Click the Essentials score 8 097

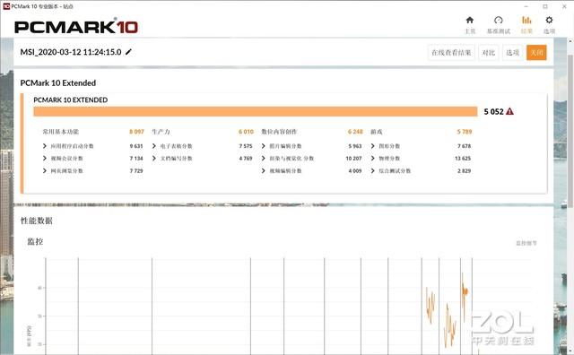tap(136, 132)
